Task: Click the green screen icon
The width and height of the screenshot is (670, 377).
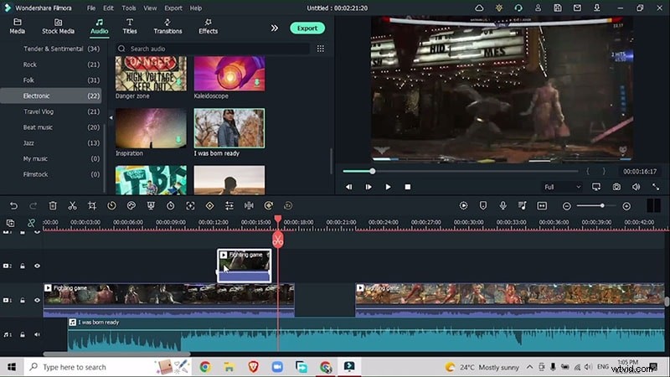Action: point(151,206)
